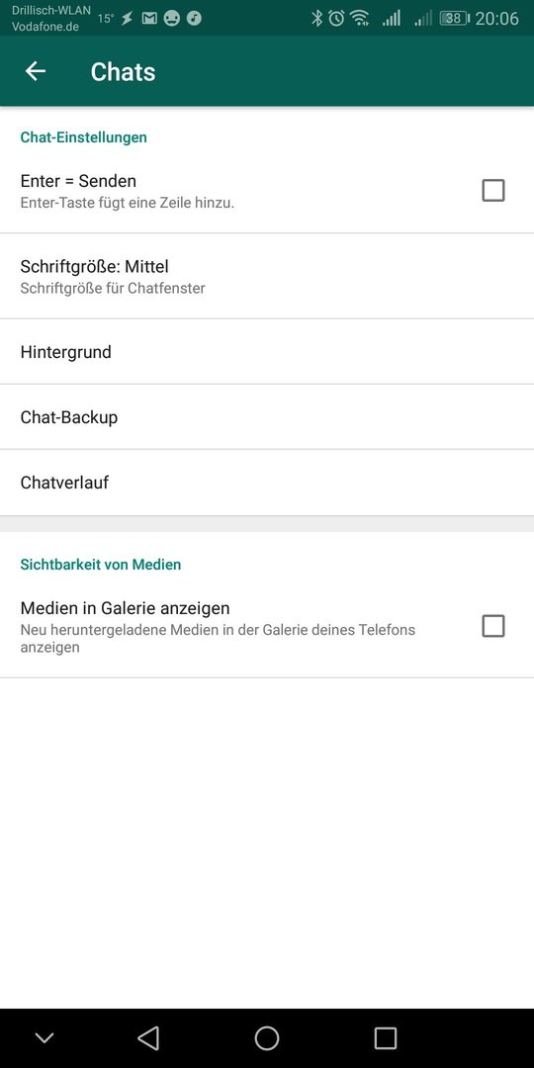
Task: Tap the battery indicator showing 38
Action: tap(454, 19)
